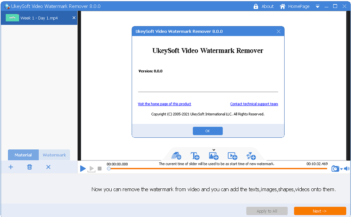The width and height of the screenshot is (351, 217).
Task: Click the timeline slider handle
Action: (109, 168)
